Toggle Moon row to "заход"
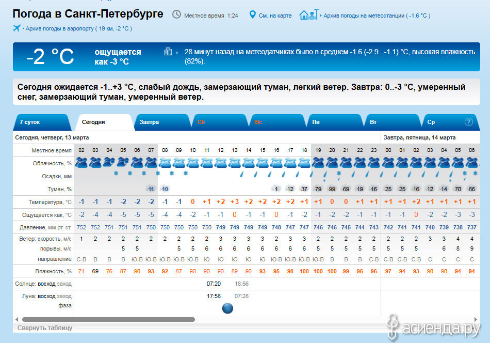This screenshot has width=490, height=343. (x=64, y=296)
